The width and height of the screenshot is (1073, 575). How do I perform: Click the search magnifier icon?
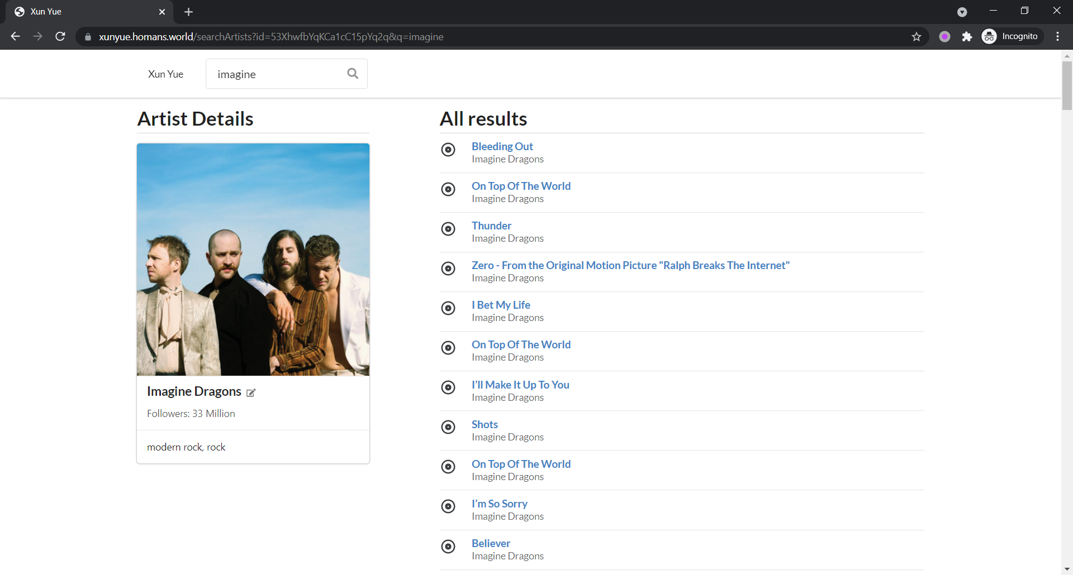pos(353,73)
